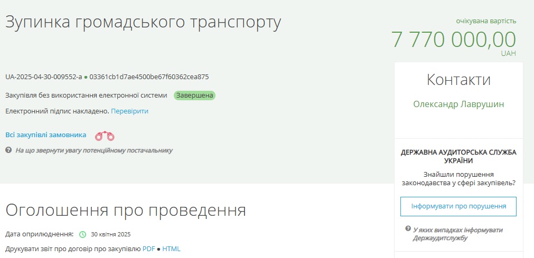Click the red binoculars monitoring icon
Viewport: 534px width, 258px height.
(105, 136)
